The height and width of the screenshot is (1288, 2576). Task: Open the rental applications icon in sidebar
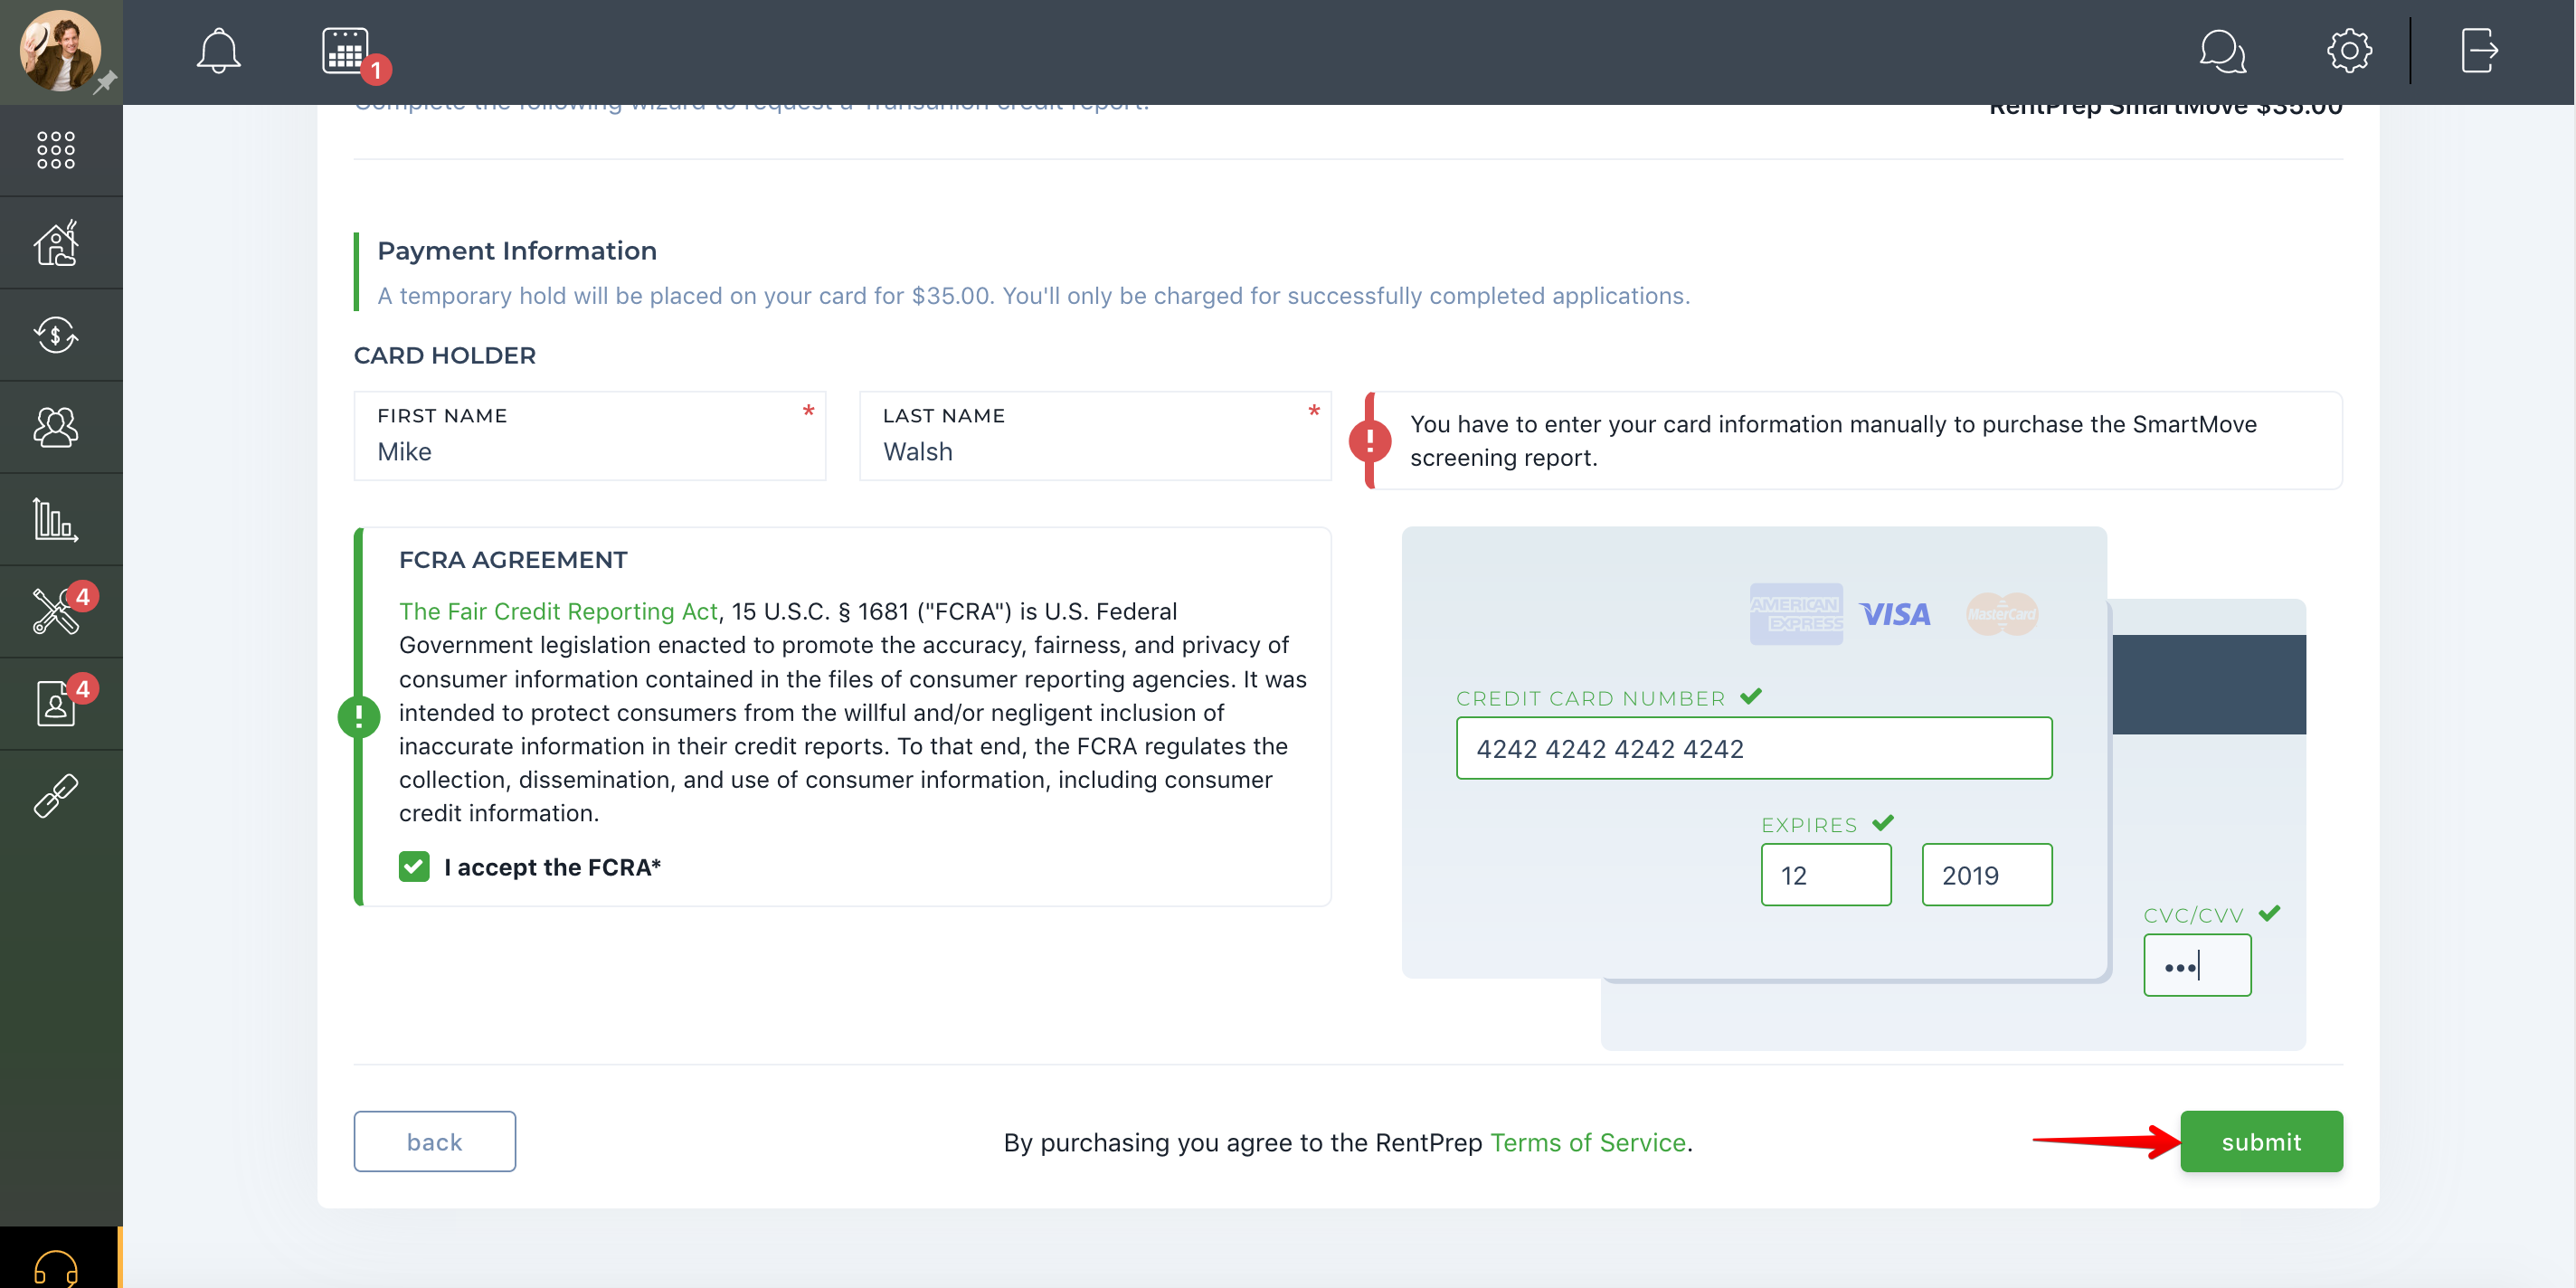tap(56, 703)
